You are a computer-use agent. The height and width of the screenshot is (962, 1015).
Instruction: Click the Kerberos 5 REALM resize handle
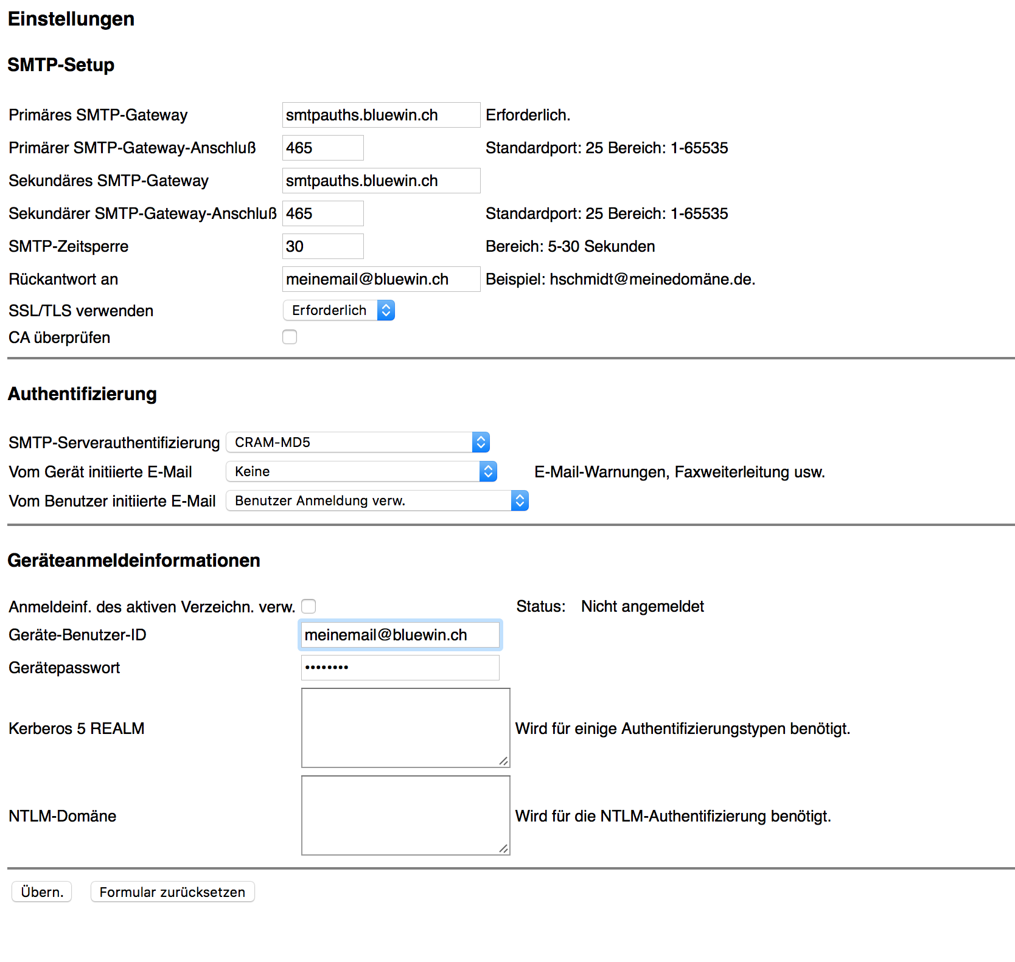[503, 761]
